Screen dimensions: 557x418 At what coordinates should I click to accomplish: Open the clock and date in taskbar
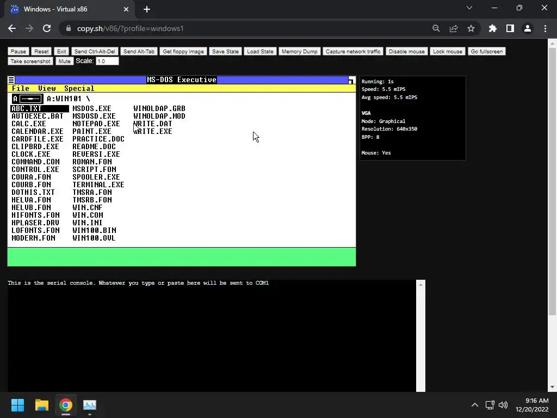pyautogui.click(x=532, y=405)
